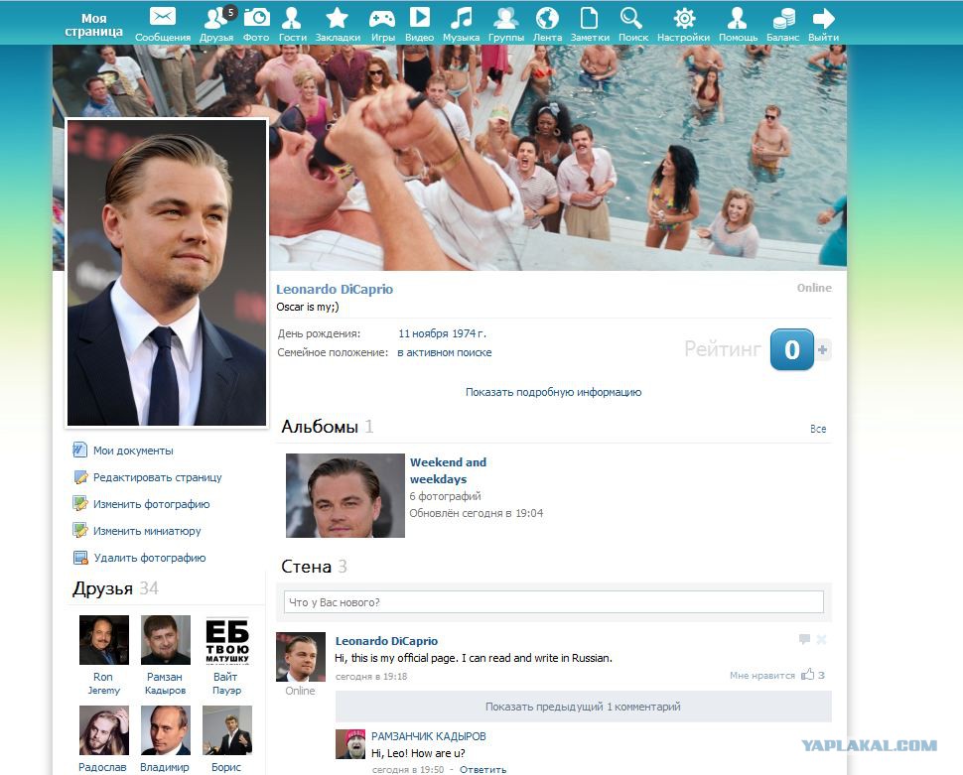Go to Моя страница
This screenshot has height=775, width=963.
point(93,25)
